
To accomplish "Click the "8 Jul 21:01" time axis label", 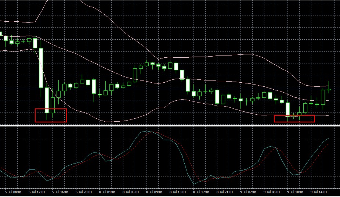I will [225, 192].
